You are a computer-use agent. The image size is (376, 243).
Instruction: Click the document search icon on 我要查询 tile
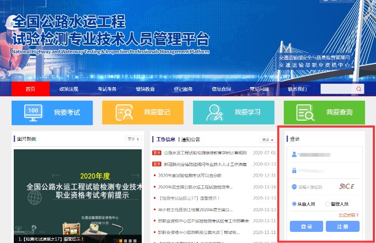coord(305,112)
